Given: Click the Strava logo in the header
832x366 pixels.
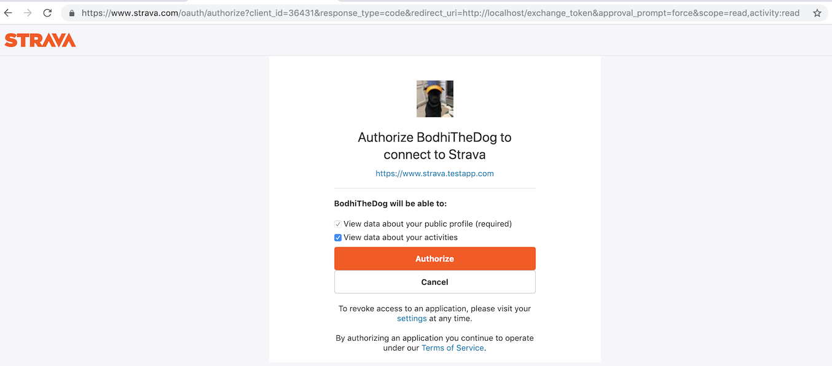Looking at the screenshot, I should click(x=40, y=41).
